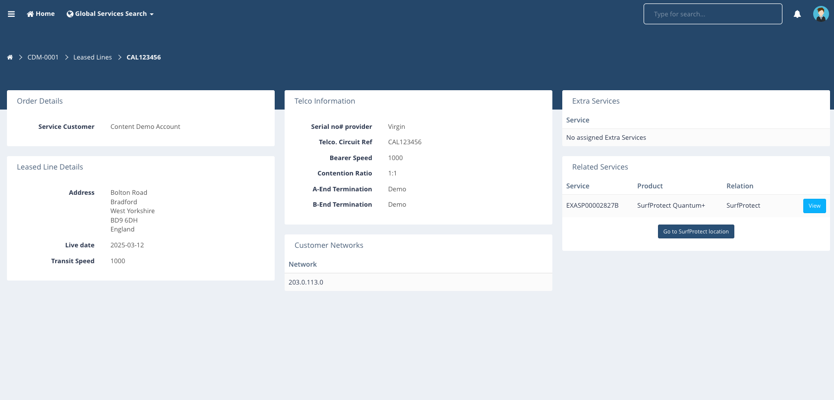Viewport: 834px width, 400px height.
Task: Select the 203.0.113.0 network row
Action: [306, 283]
